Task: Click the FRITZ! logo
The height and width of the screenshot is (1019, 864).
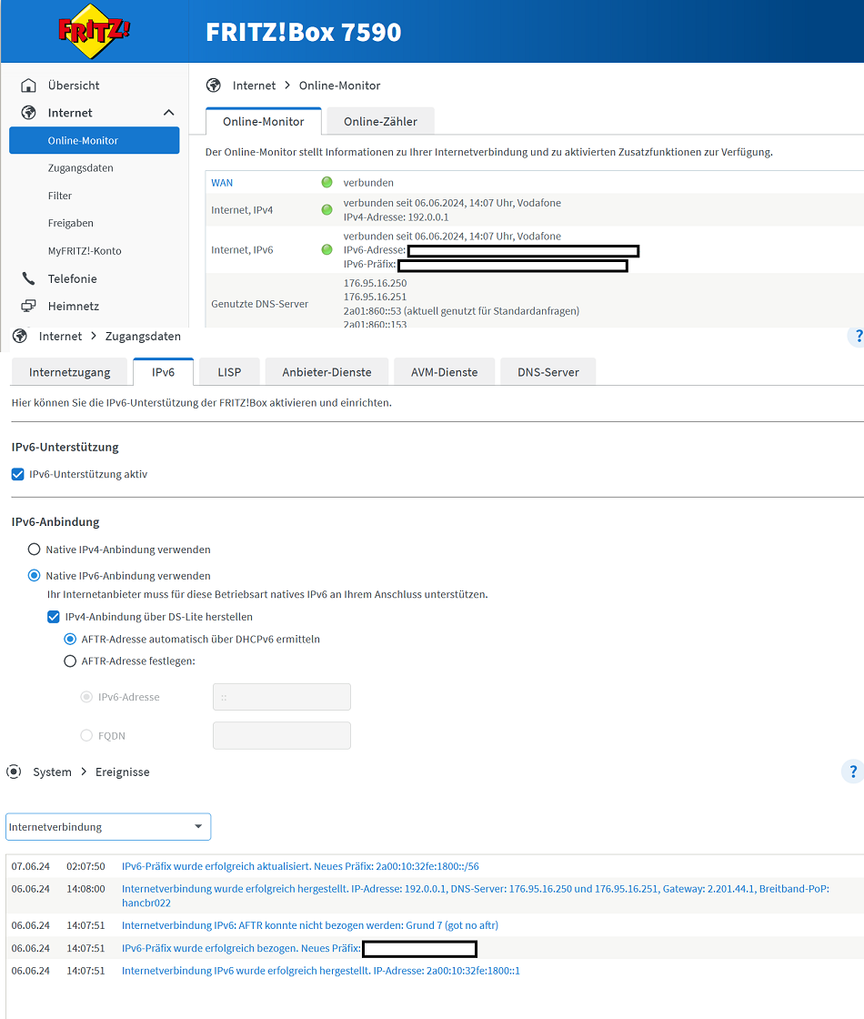Action: (95, 31)
